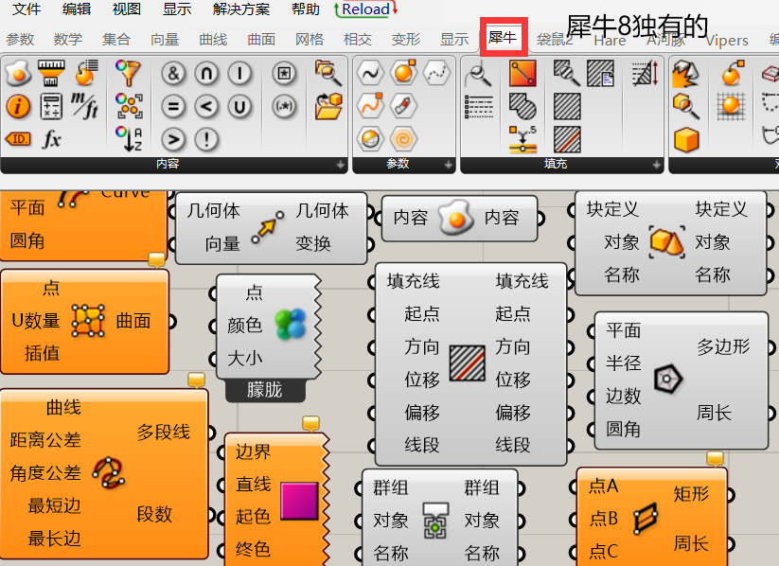Viewport: 779px width, 566px height.
Task: Click the orange cube icon in the toolbar
Action: pos(686,139)
